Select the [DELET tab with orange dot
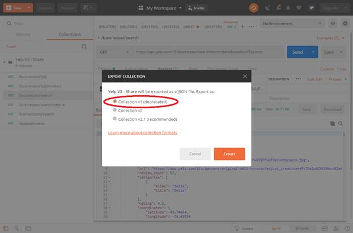The image size is (353, 233). pos(191,27)
